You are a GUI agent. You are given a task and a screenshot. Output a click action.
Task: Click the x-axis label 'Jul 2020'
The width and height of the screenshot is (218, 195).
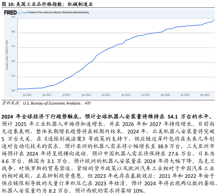(x=27, y=95)
